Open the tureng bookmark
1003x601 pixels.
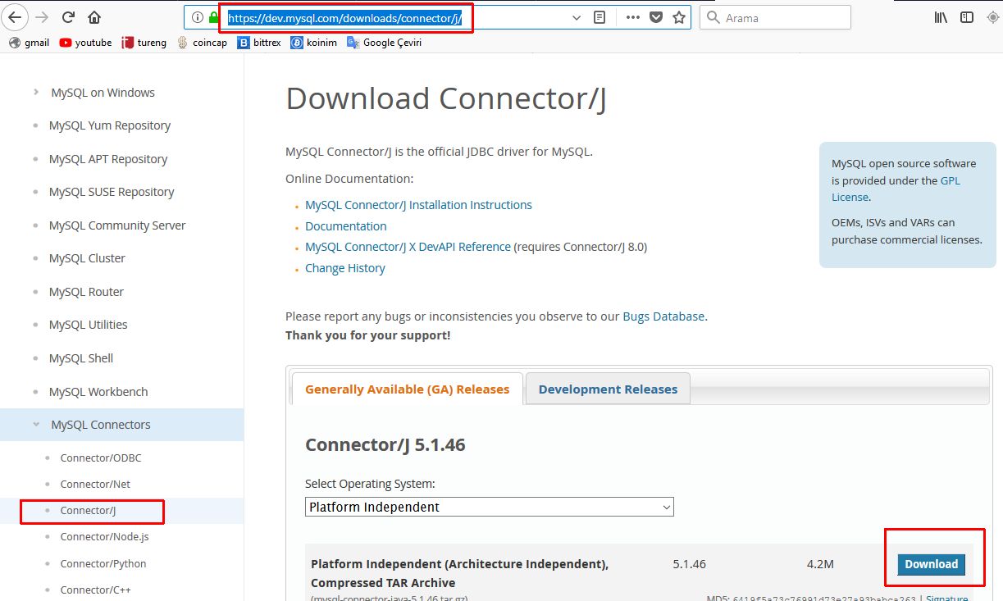click(144, 43)
